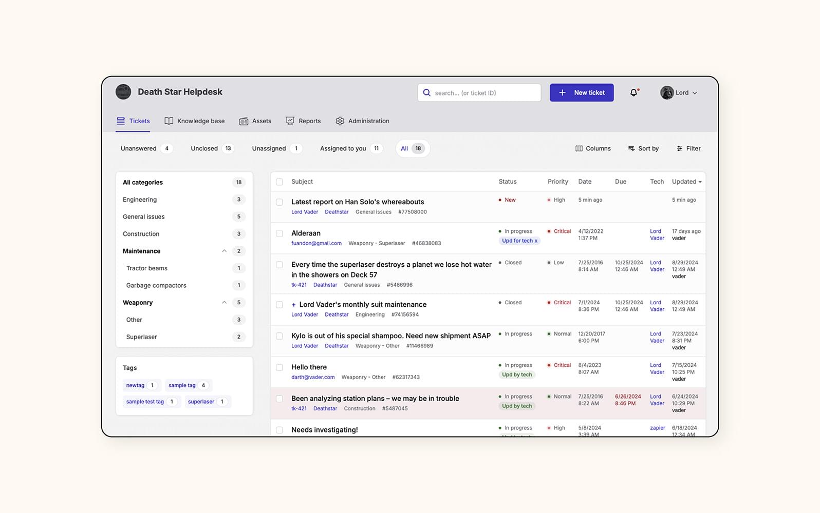
Task: Click the plus icon on New ticket
Action: [562, 93]
